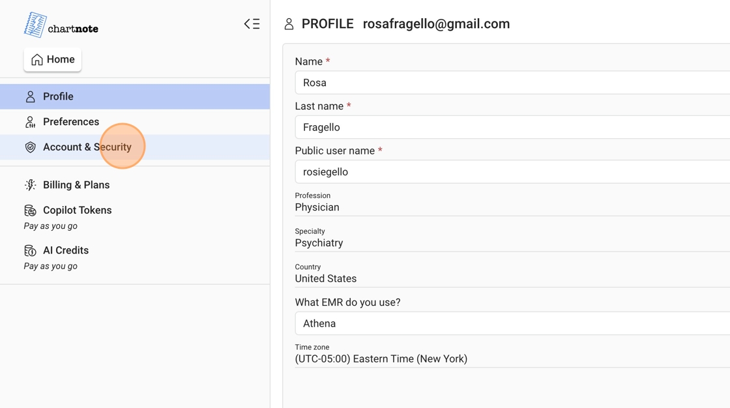Click the AI Credits coins icon
This screenshot has width=730, height=408.
point(30,250)
